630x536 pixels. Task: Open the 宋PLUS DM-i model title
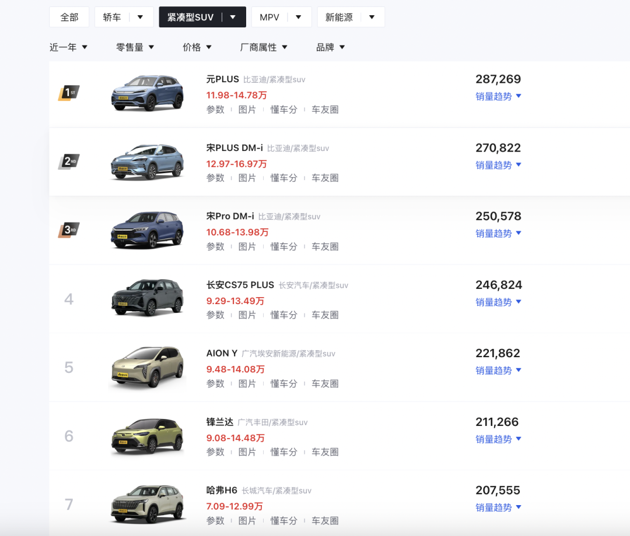pyautogui.click(x=235, y=147)
